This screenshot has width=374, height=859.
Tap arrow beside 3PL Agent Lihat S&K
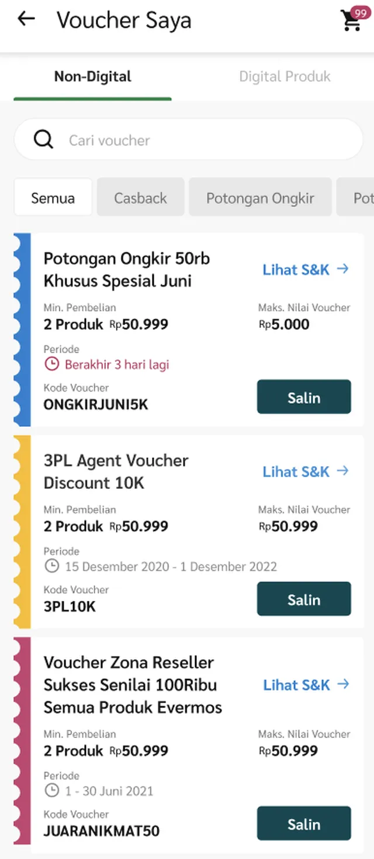343,471
